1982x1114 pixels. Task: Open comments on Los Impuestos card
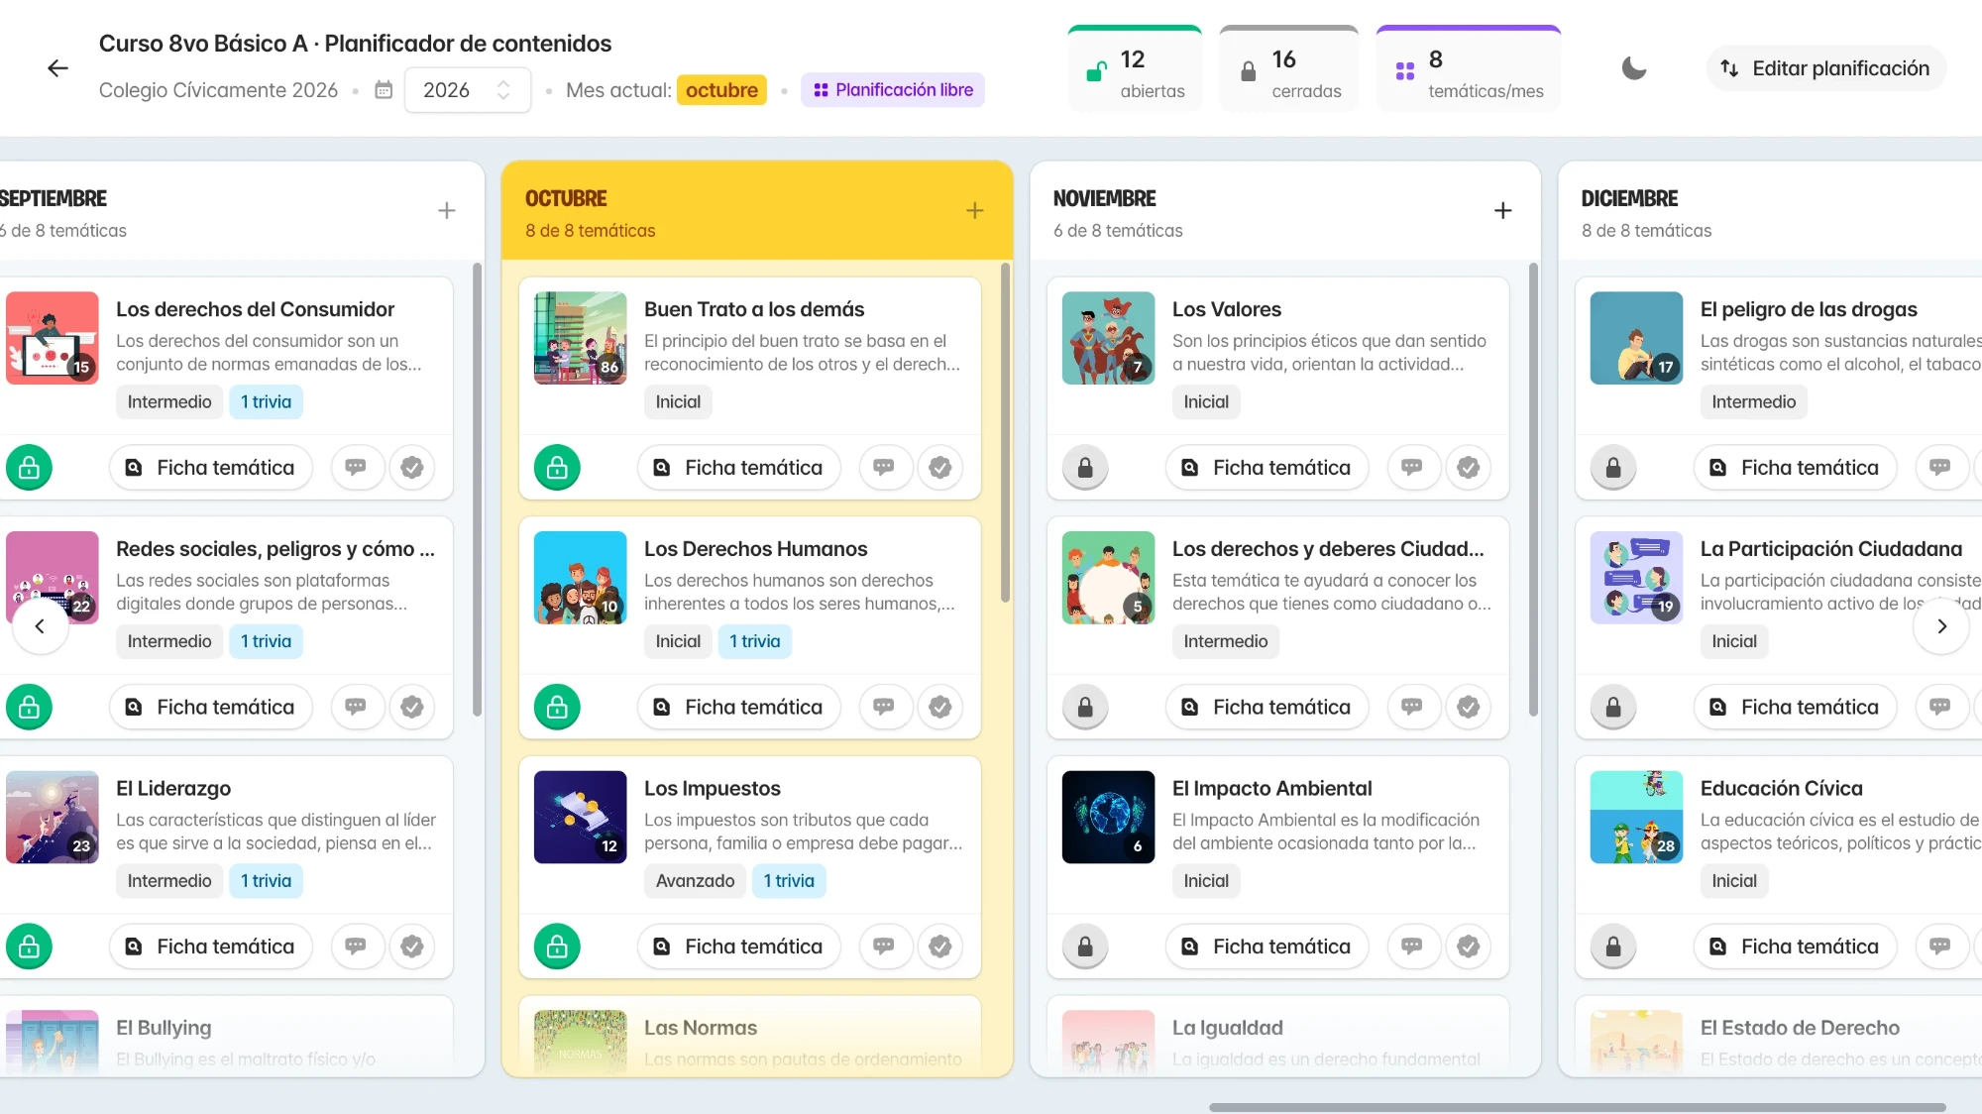coord(884,947)
